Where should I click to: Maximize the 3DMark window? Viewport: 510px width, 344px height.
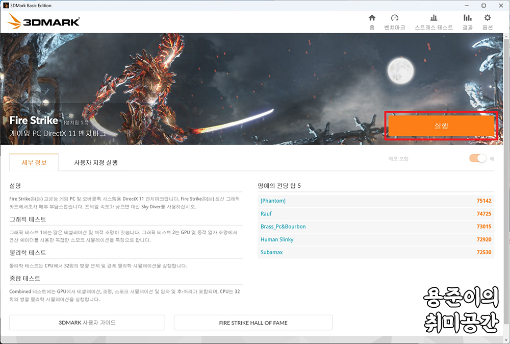click(x=483, y=6)
